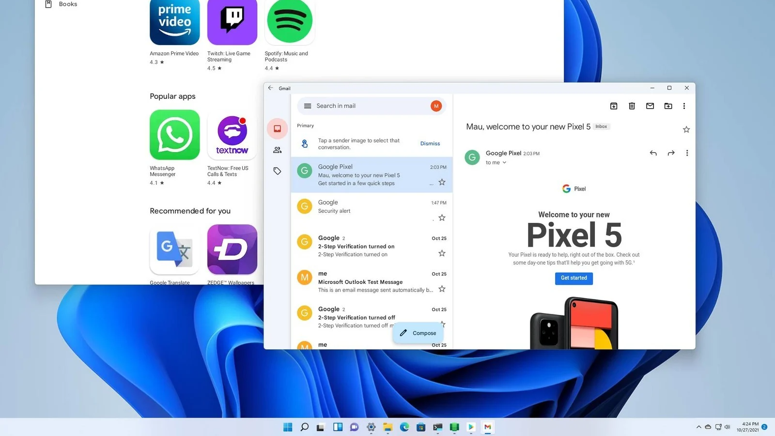Image resolution: width=775 pixels, height=436 pixels.
Task: Open Task View from the taskbar
Action: 321,427
